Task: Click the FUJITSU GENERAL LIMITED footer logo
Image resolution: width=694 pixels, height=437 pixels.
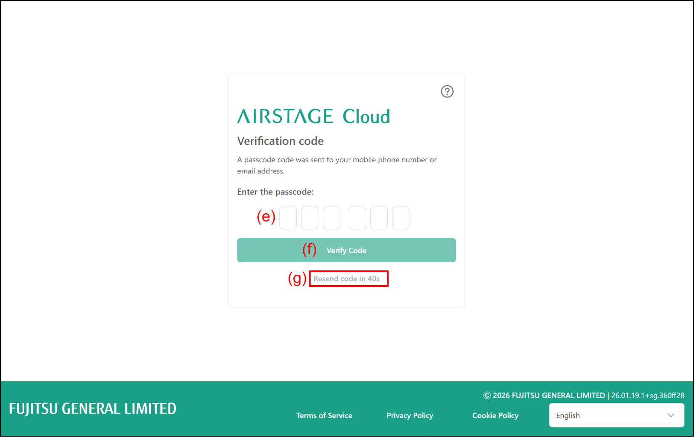Action: [x=93, y=409]
